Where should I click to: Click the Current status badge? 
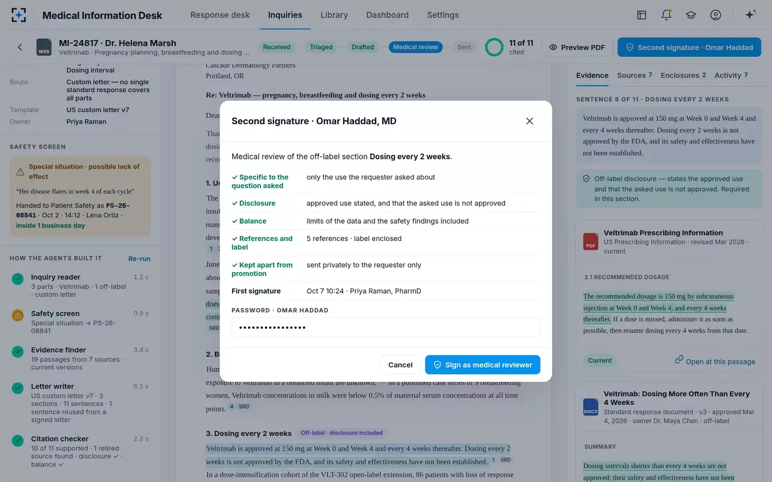click(599, 360)
